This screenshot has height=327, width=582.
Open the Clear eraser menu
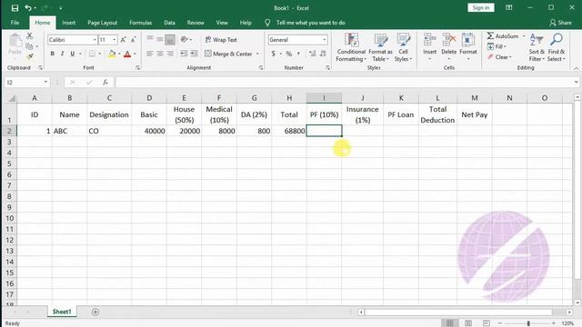pos(499,57)
